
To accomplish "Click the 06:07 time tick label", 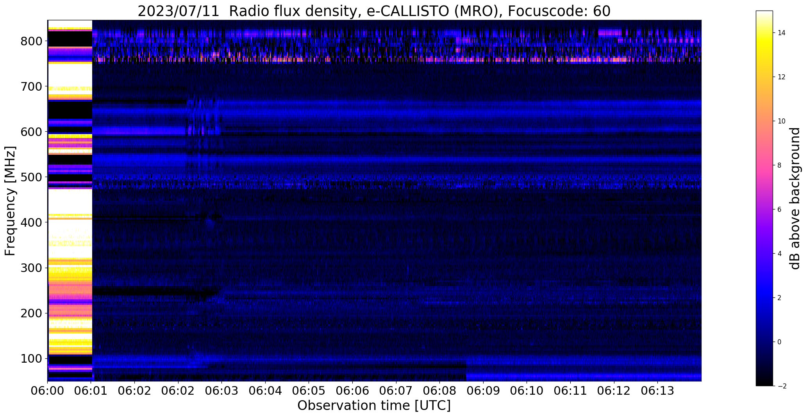I will point(396,390).
